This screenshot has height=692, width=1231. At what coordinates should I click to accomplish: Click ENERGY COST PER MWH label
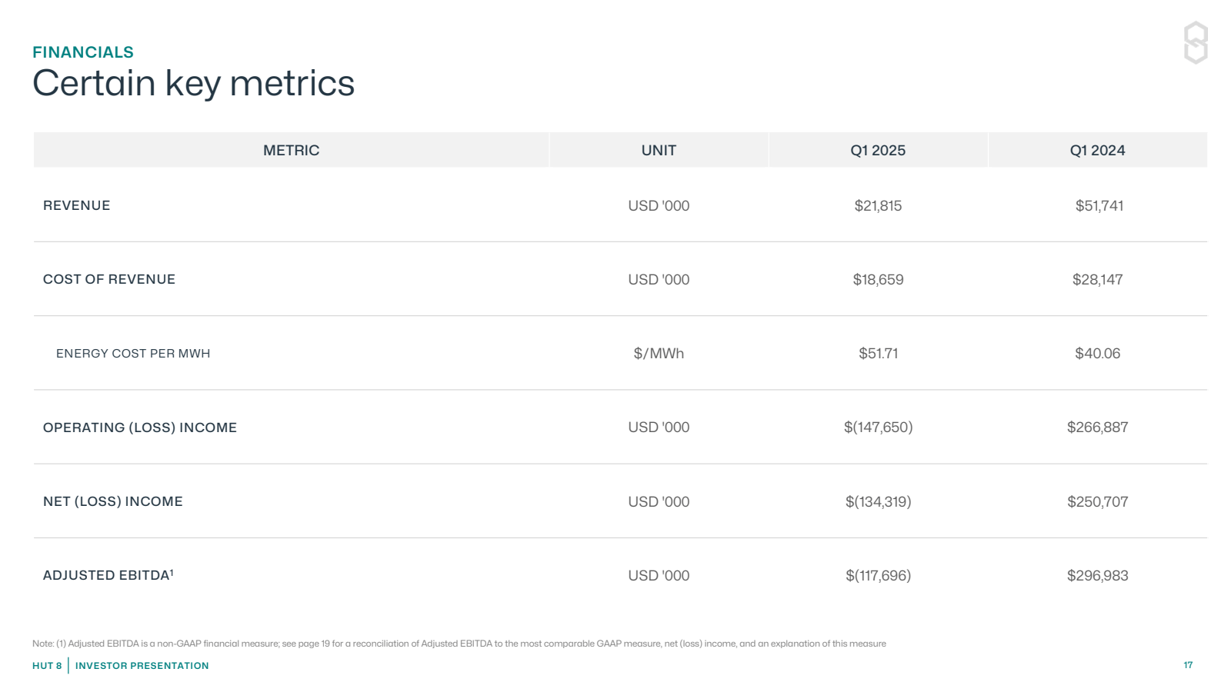(x=133, y=354)
